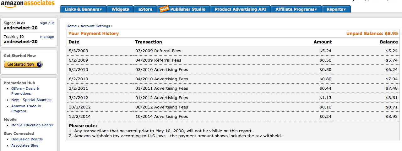Click the Balance column header
402x151 pixels.
tap(389, 42)
